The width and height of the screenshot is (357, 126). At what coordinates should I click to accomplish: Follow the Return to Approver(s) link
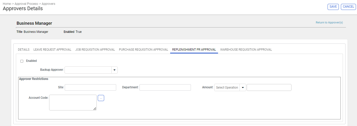[329, 23]
